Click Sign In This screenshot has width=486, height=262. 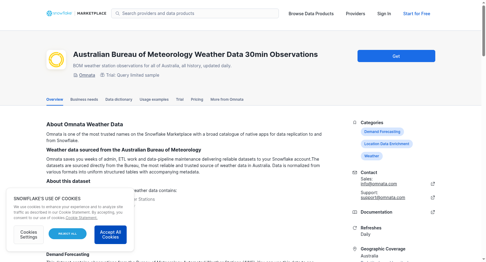pyautogui.click(x=384, y=14)
